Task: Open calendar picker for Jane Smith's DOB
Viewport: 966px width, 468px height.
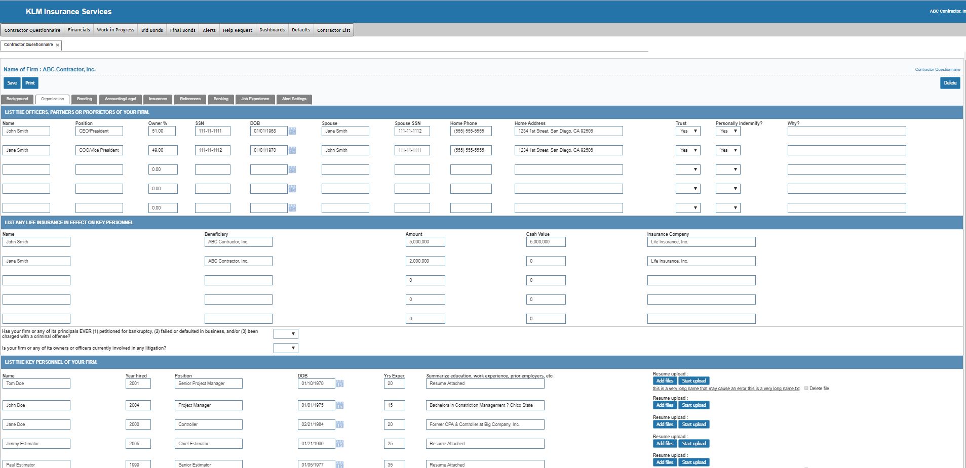Action: (x=292, y=151)
